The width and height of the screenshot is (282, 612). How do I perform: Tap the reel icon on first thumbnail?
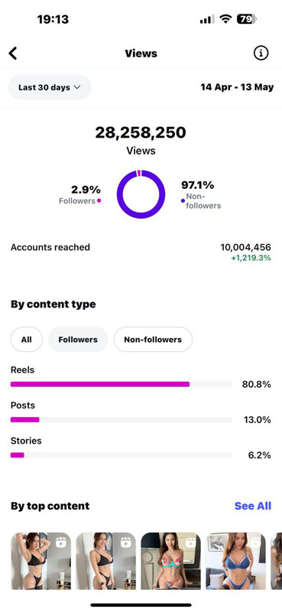[61, 542]
